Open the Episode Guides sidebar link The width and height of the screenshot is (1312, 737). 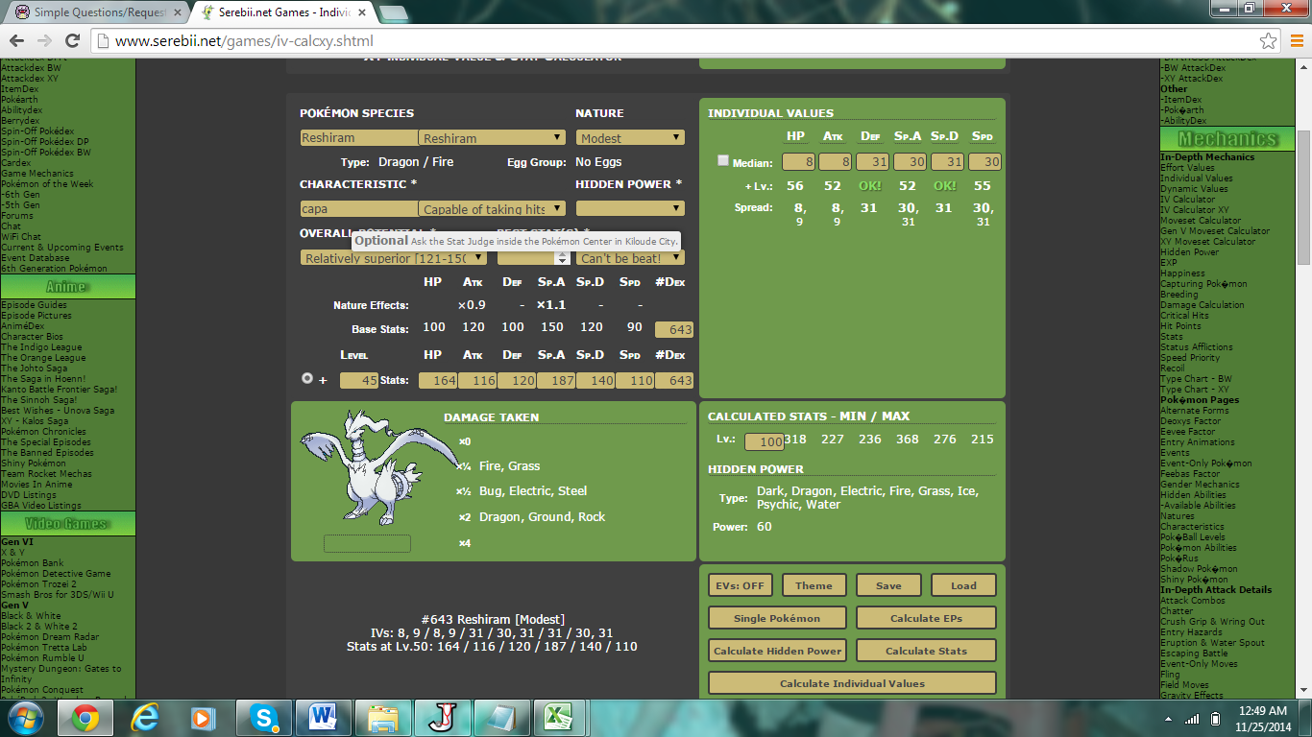(34, 305)
